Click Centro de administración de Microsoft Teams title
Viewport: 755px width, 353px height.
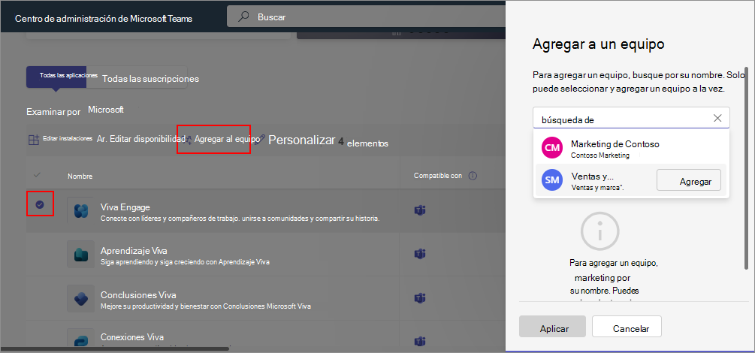click(x=104, y=19)
